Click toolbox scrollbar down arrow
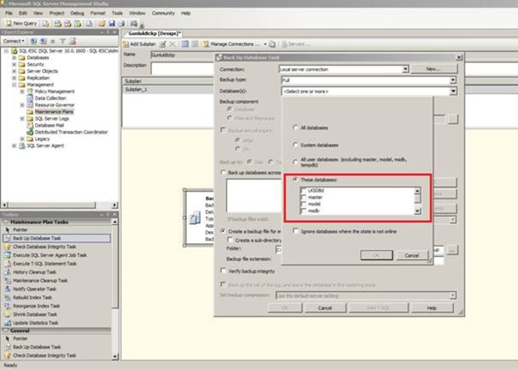This screenshot has width=518, height=369. [x=115, y=356]
